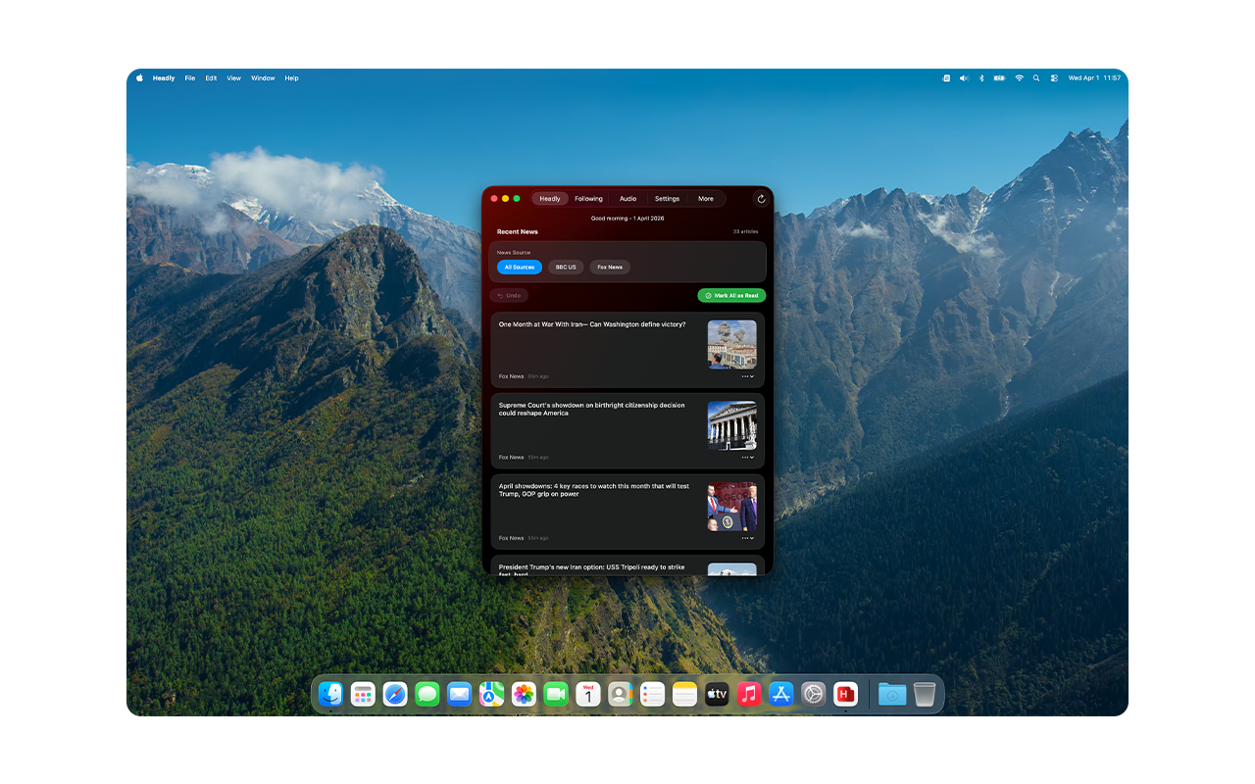
Task: Click the Trump handshake article thumbnail
Action: click(732, 507)
